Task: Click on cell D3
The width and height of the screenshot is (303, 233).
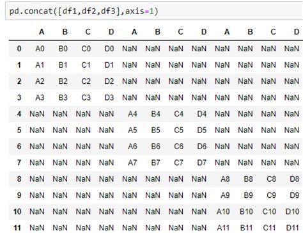Action: tap(109, 97)
